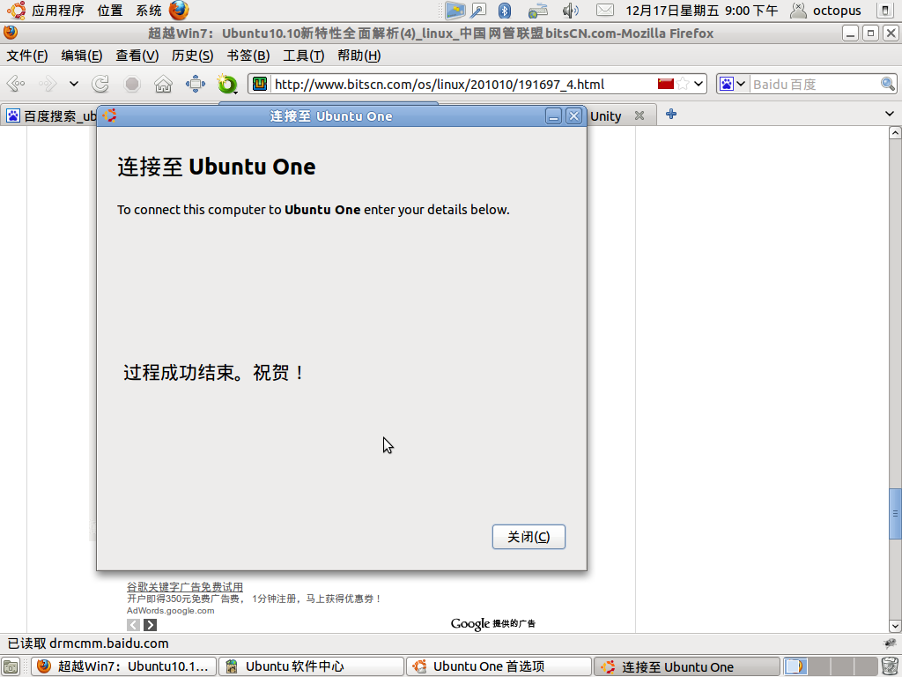This screenshot has width=902, height=677.
Task: Click the key/search tray icon
Action: pos(478,11)
